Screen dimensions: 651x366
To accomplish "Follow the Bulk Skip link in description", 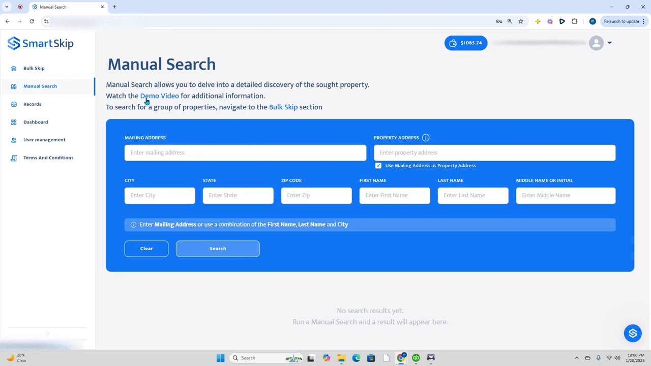I will 283,107.
